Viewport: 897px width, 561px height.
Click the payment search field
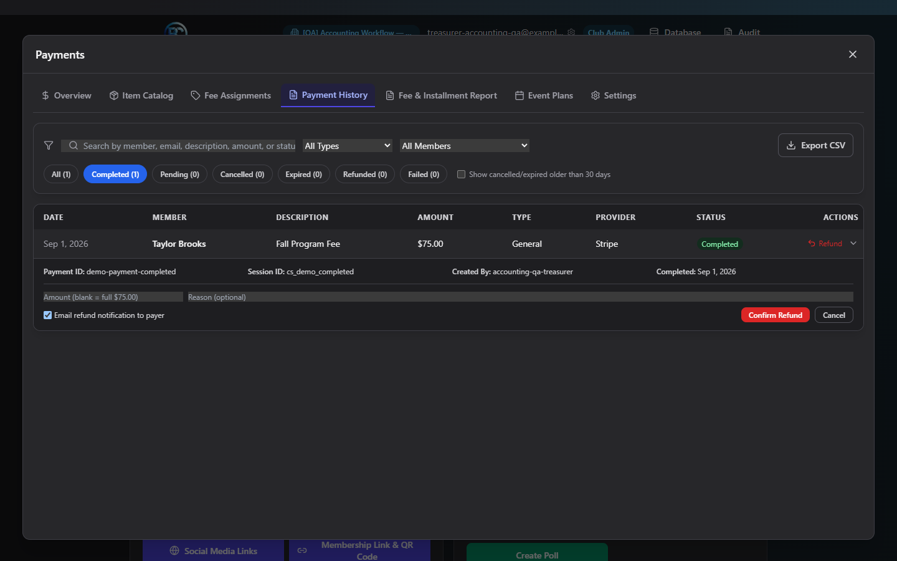click(x=178, y=146)
